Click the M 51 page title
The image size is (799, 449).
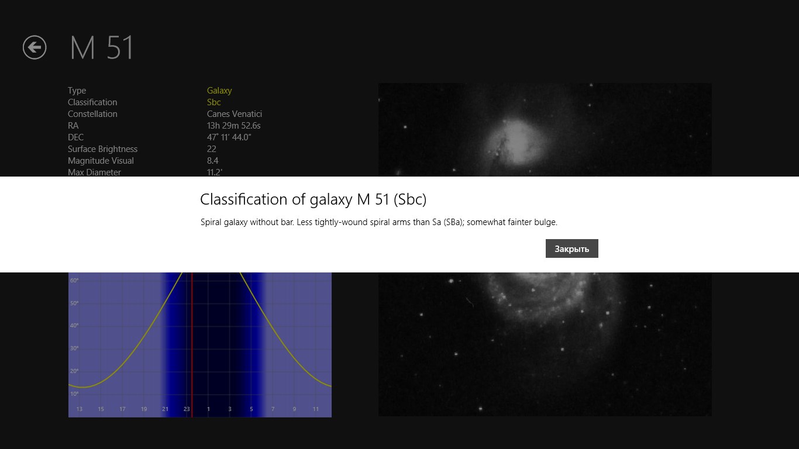coord(102,48)
